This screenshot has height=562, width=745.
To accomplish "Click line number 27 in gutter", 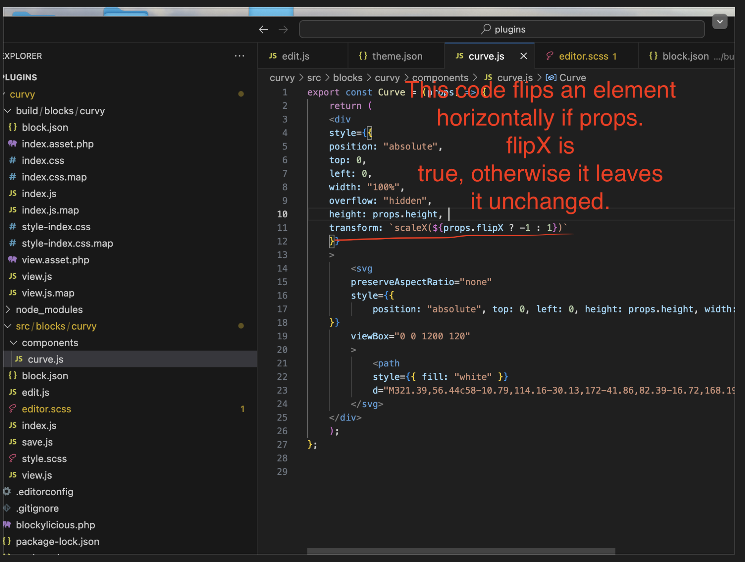I will (282, 444).
